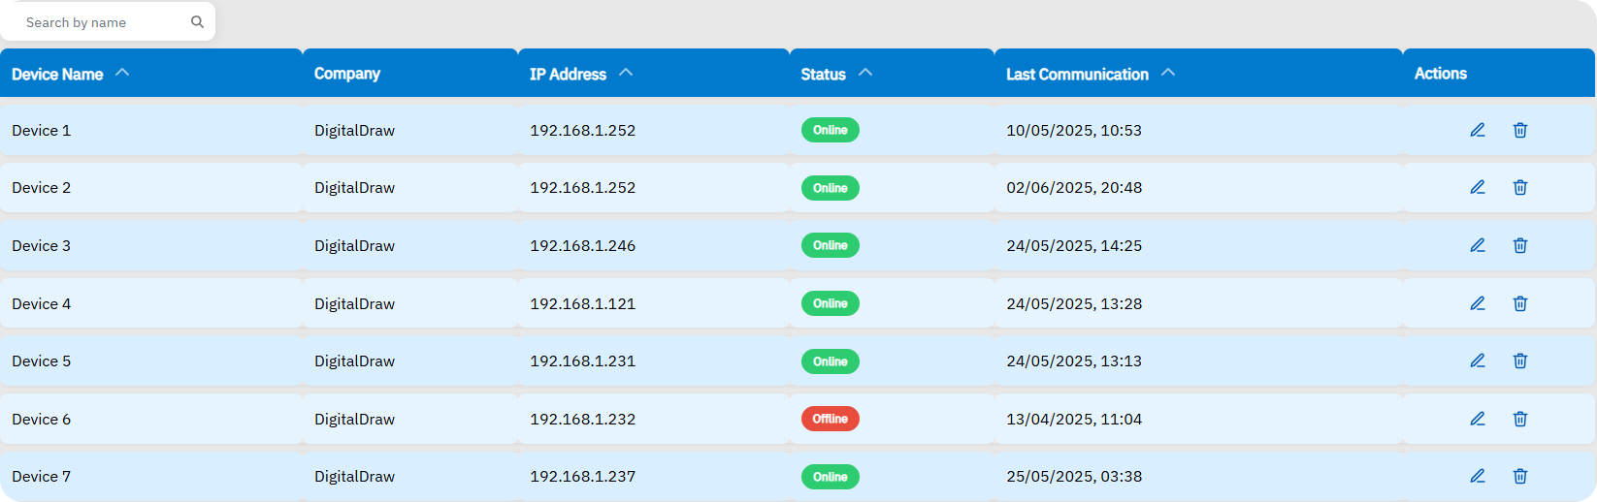Screen dimensions: 1597x502
Task: Select the Device 3 name cell
Action: 42,245
